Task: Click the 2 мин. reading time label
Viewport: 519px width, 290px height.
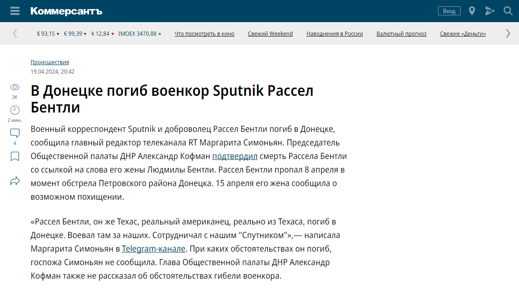Action: 14,120
